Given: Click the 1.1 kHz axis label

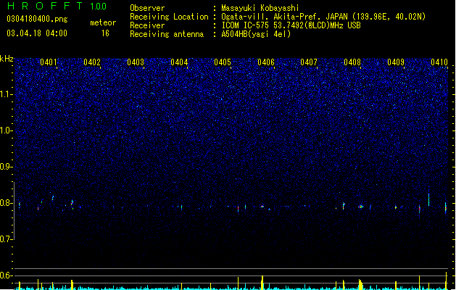Looking at the screenshot, I should [7, 94].
